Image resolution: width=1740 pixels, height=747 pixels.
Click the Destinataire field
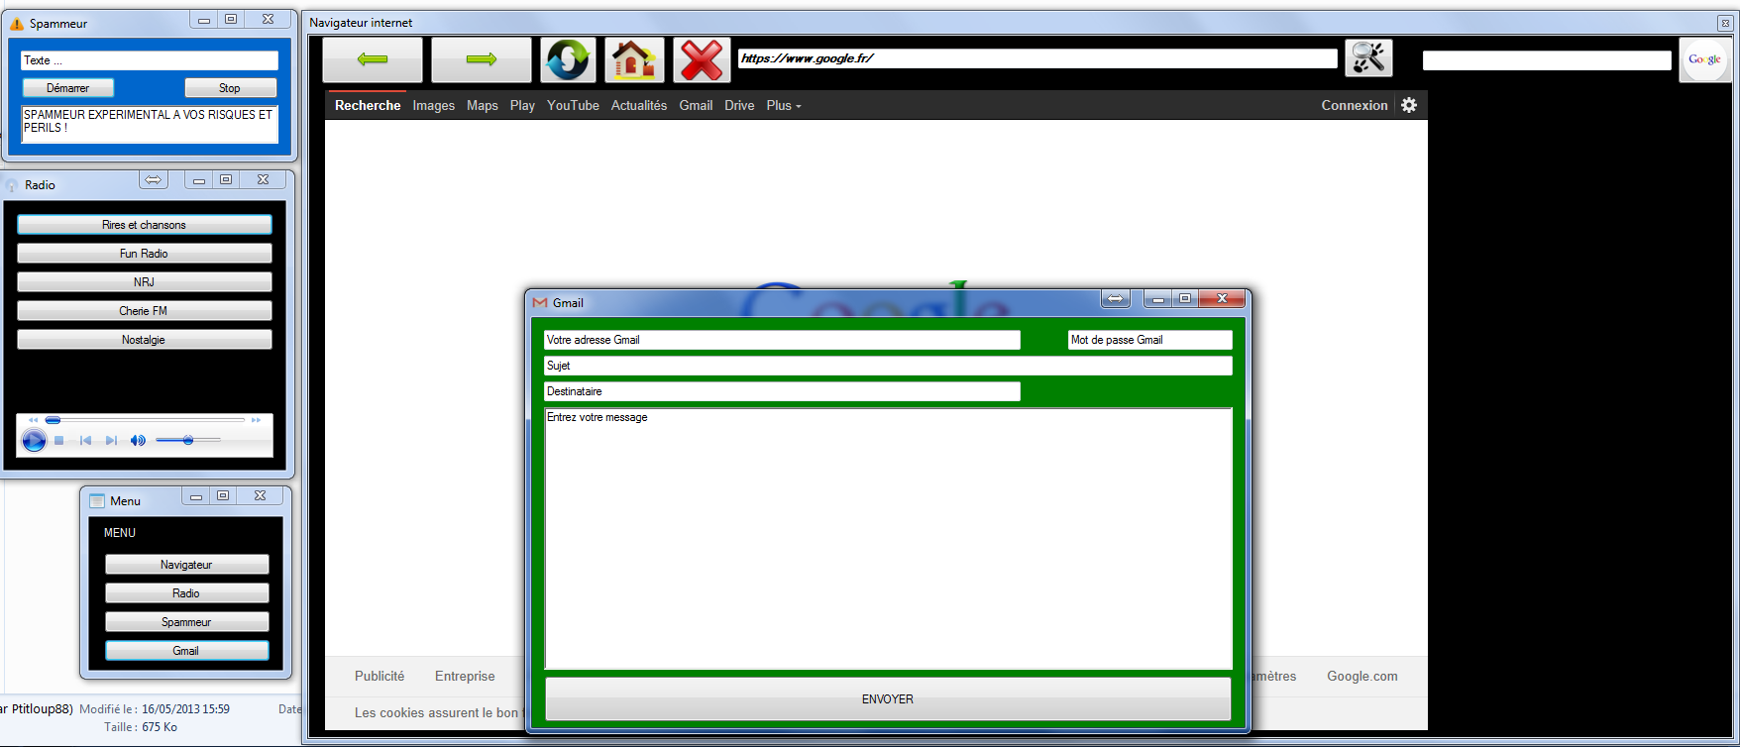[x=782, y=391]
